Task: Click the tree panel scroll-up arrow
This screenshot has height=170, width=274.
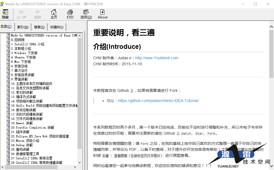Action: point(79,36)
